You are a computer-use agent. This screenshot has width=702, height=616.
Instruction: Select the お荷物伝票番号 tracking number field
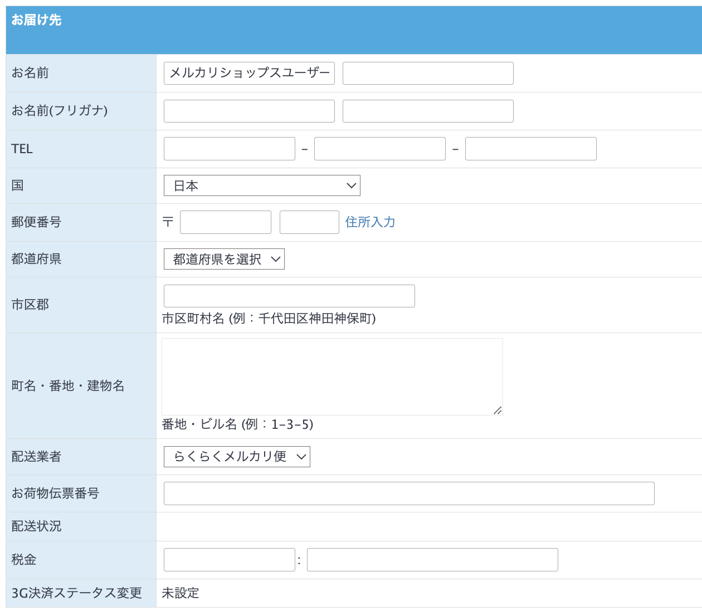point(409,493)
